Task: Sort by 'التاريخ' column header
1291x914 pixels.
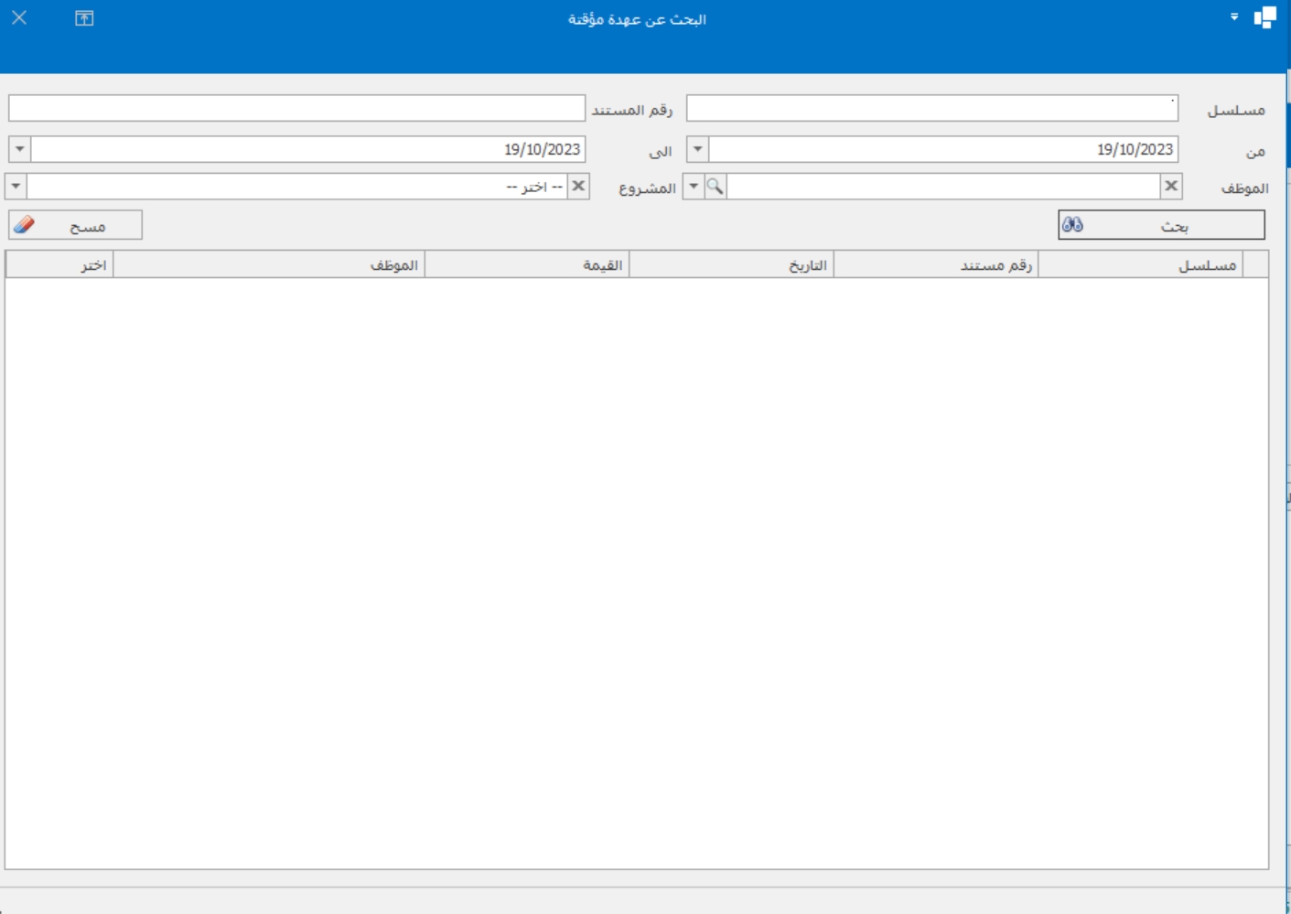Action: click(x=731, y=265)
